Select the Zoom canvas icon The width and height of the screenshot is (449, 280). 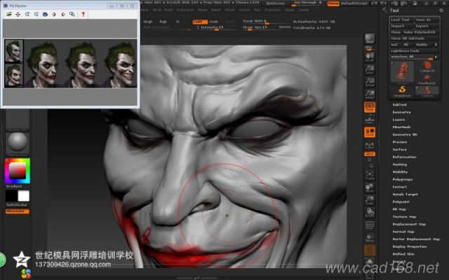(370, 69)
